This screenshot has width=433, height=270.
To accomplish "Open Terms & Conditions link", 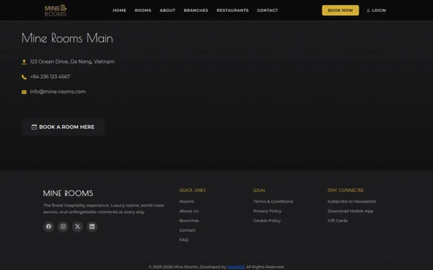I will (x=273, y=202).
